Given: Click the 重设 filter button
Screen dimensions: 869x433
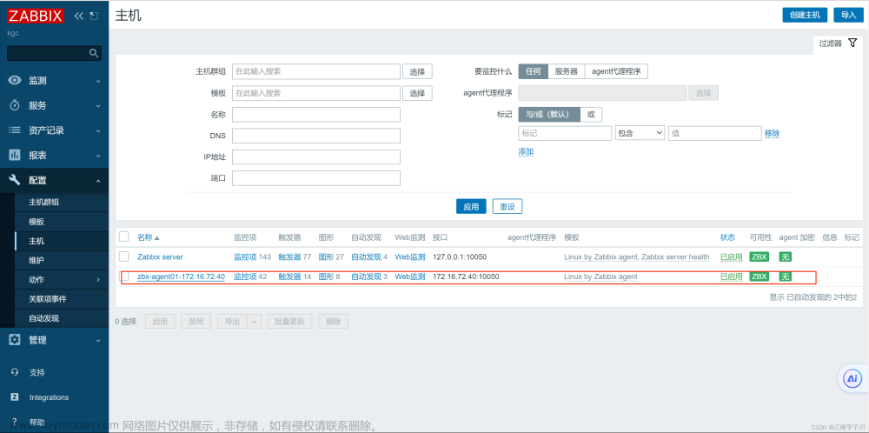Looking at the screenshot, I should coord(507,206).
